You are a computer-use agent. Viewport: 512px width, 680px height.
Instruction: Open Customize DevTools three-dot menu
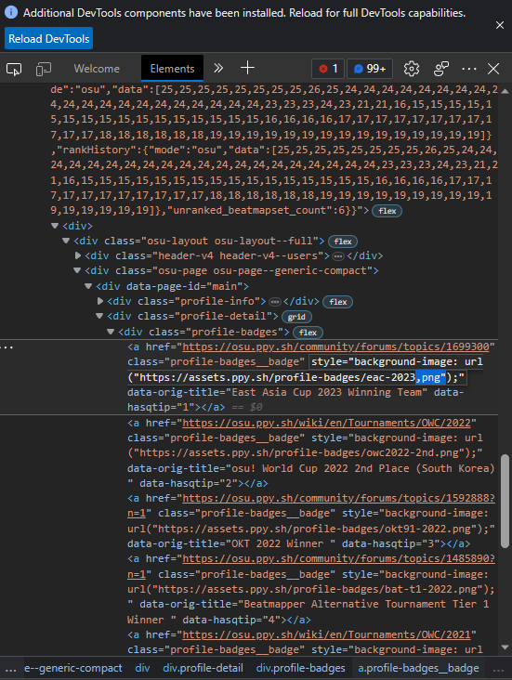coord(469,69)
